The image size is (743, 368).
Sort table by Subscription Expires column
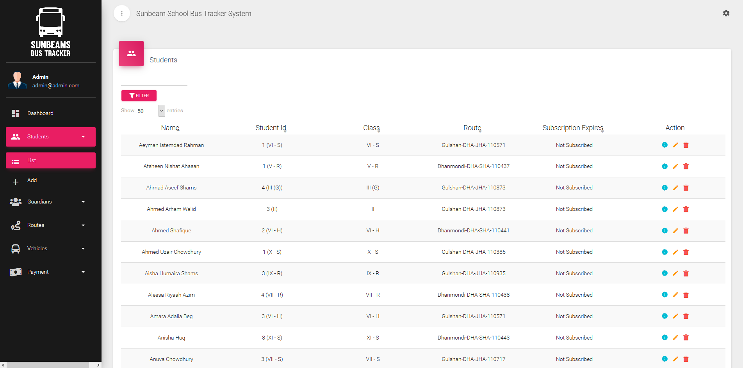573,128
